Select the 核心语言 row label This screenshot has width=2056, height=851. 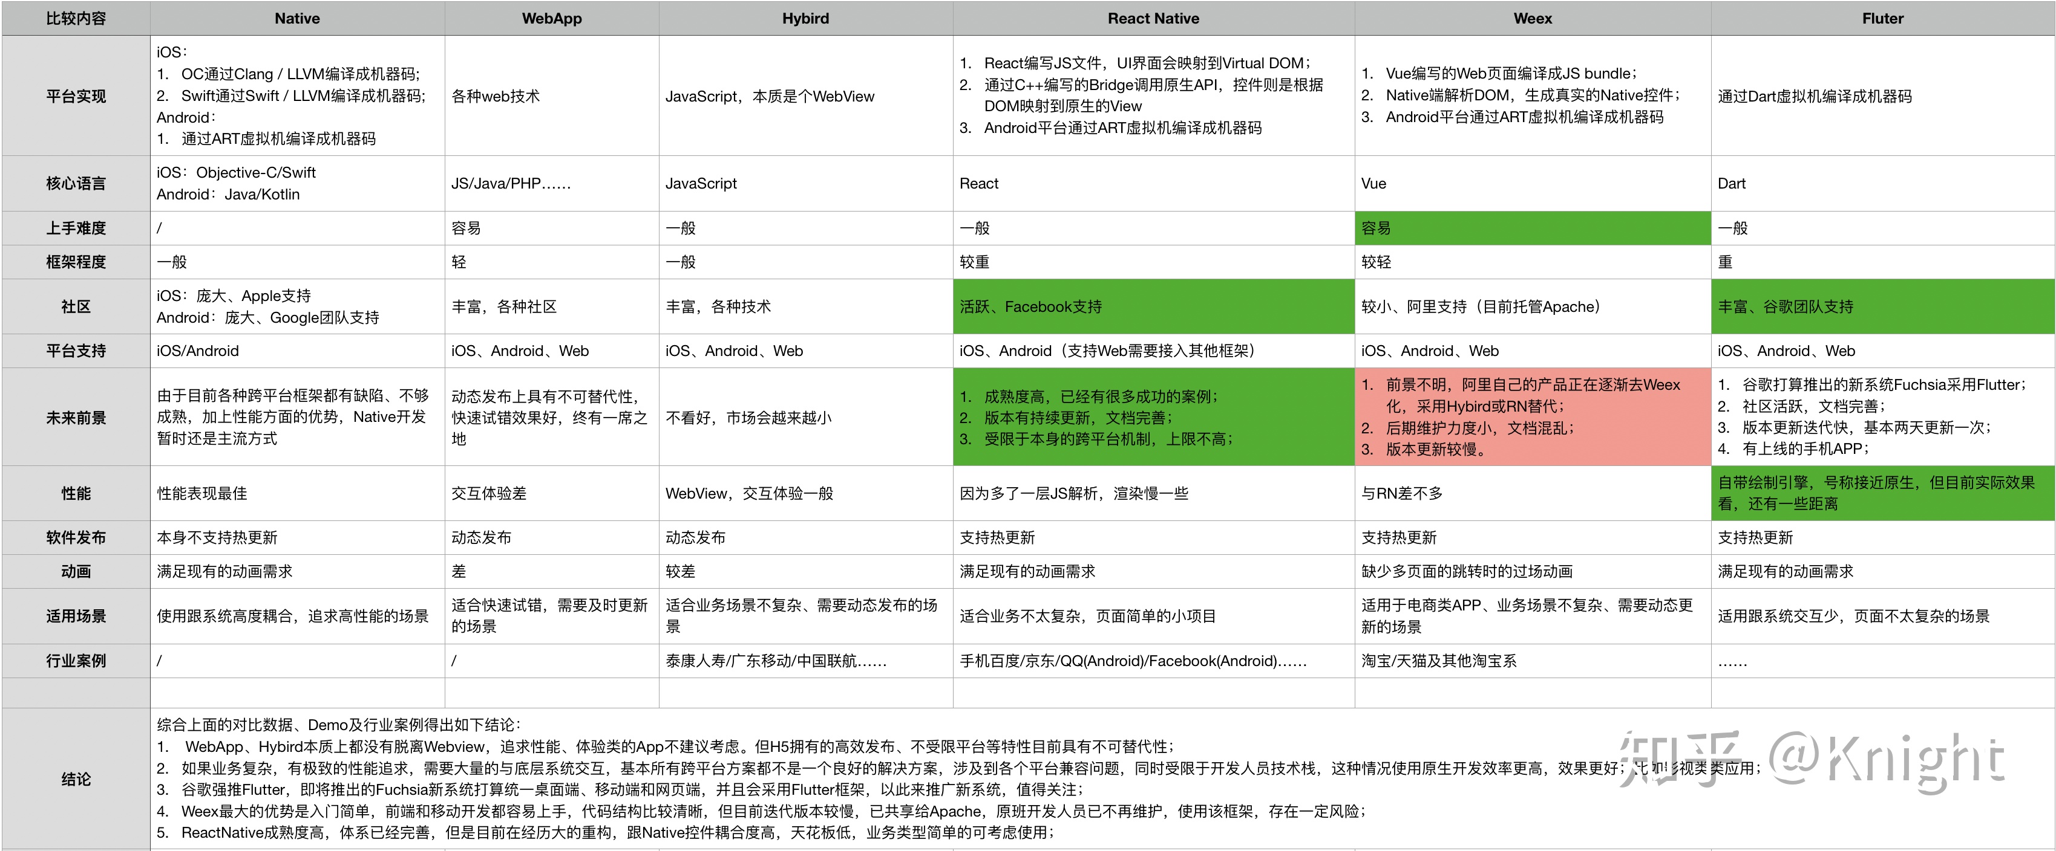coord(76,184)
